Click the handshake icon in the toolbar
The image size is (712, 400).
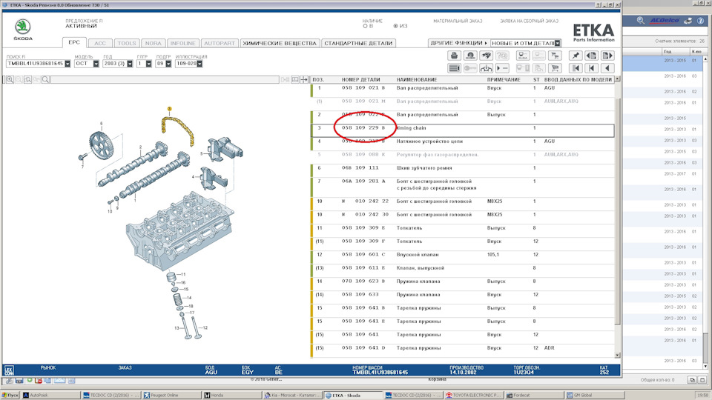pyautogui.click(x=486, y=56)
